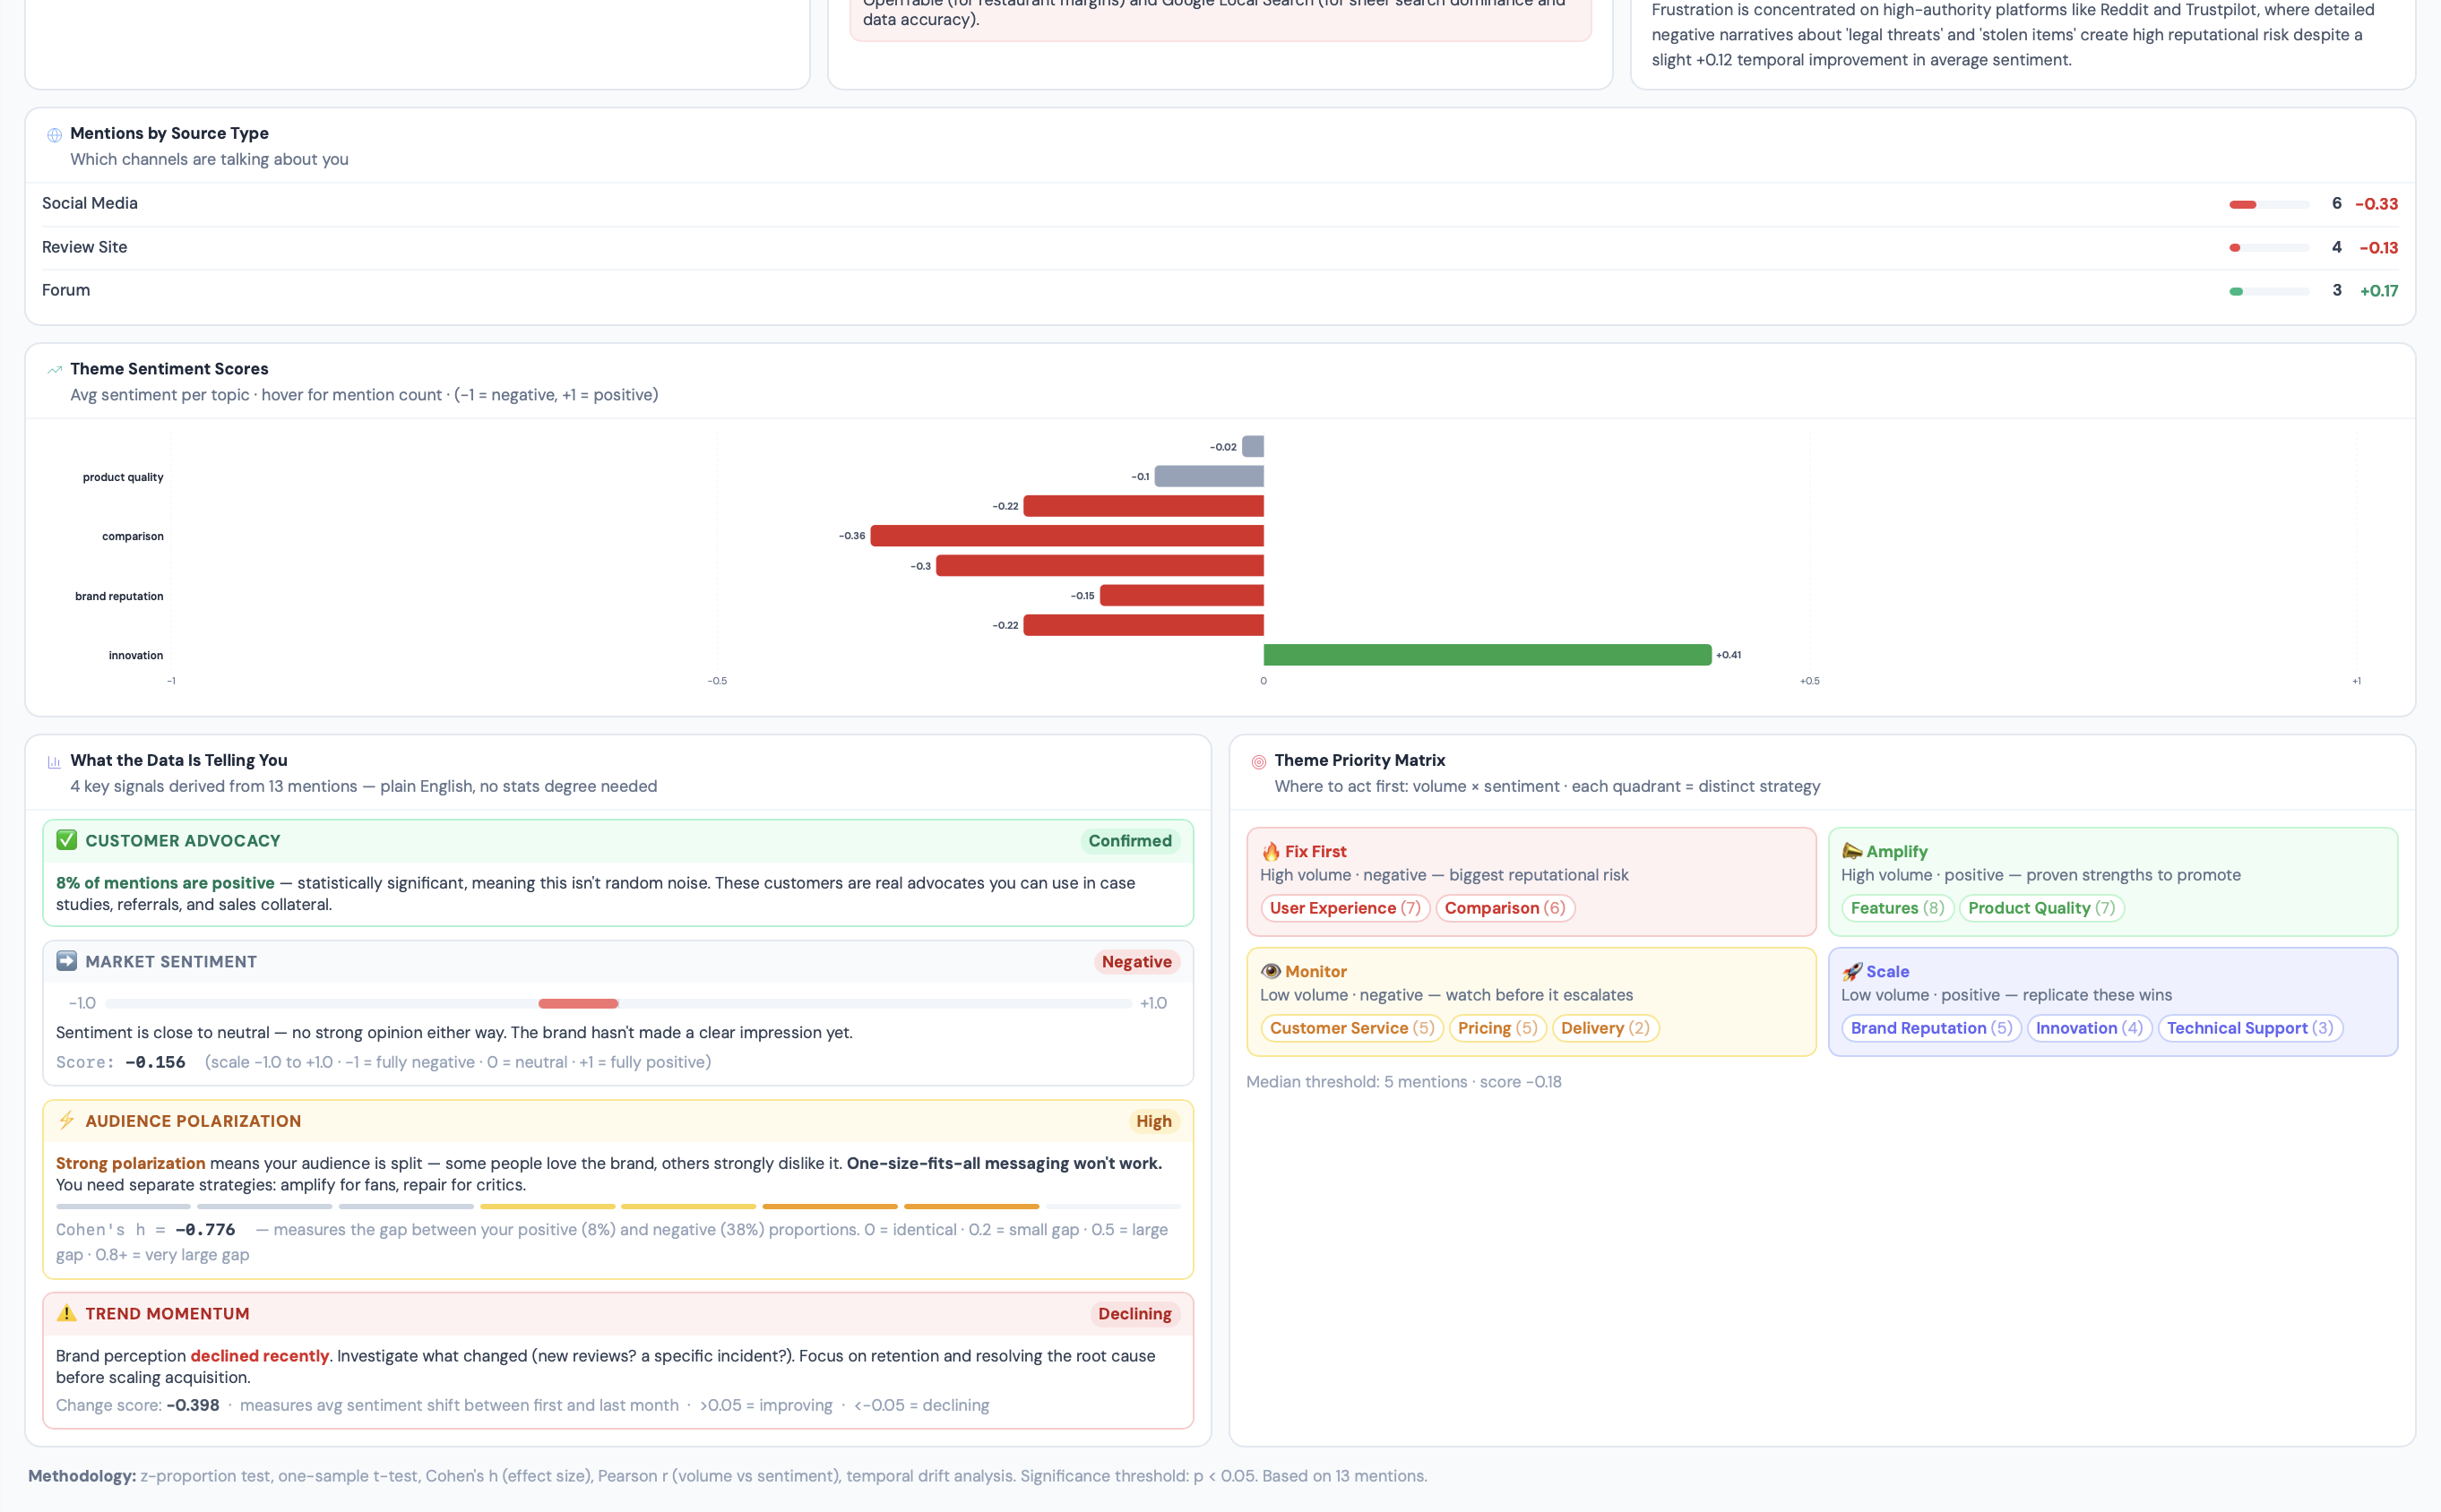Click the Cohen's h -0.776 value
This screenshot has height=1512, width=2441.
(x=205, y=1230)
